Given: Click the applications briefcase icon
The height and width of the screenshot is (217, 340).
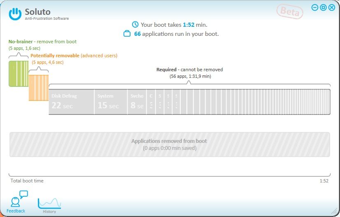Looking at the screenshot, I should tap(127, 34).
